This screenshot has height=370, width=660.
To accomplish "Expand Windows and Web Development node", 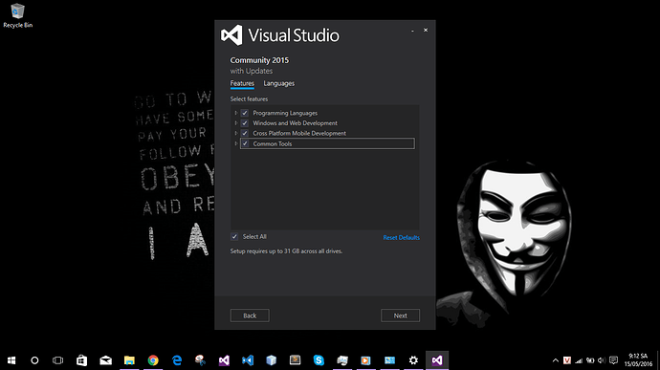I will [x=235, y=123].
